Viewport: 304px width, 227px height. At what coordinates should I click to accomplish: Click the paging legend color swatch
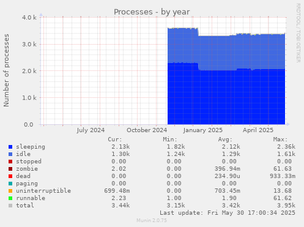coord(10,184)
